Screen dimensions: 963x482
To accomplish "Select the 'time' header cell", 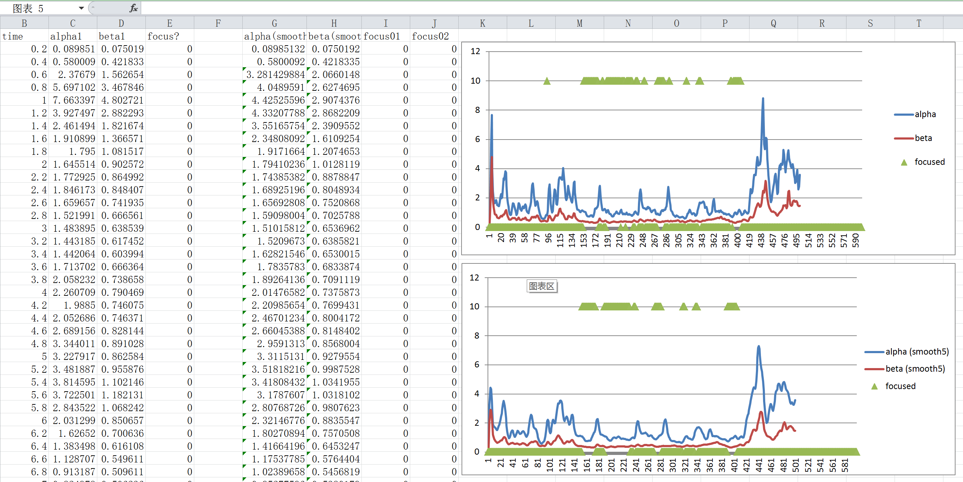I will click(x=24, y=36).
